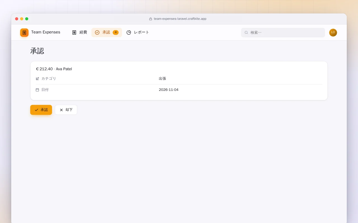
Task: Reject the expense with 却下 button
Action: point(66,110)
